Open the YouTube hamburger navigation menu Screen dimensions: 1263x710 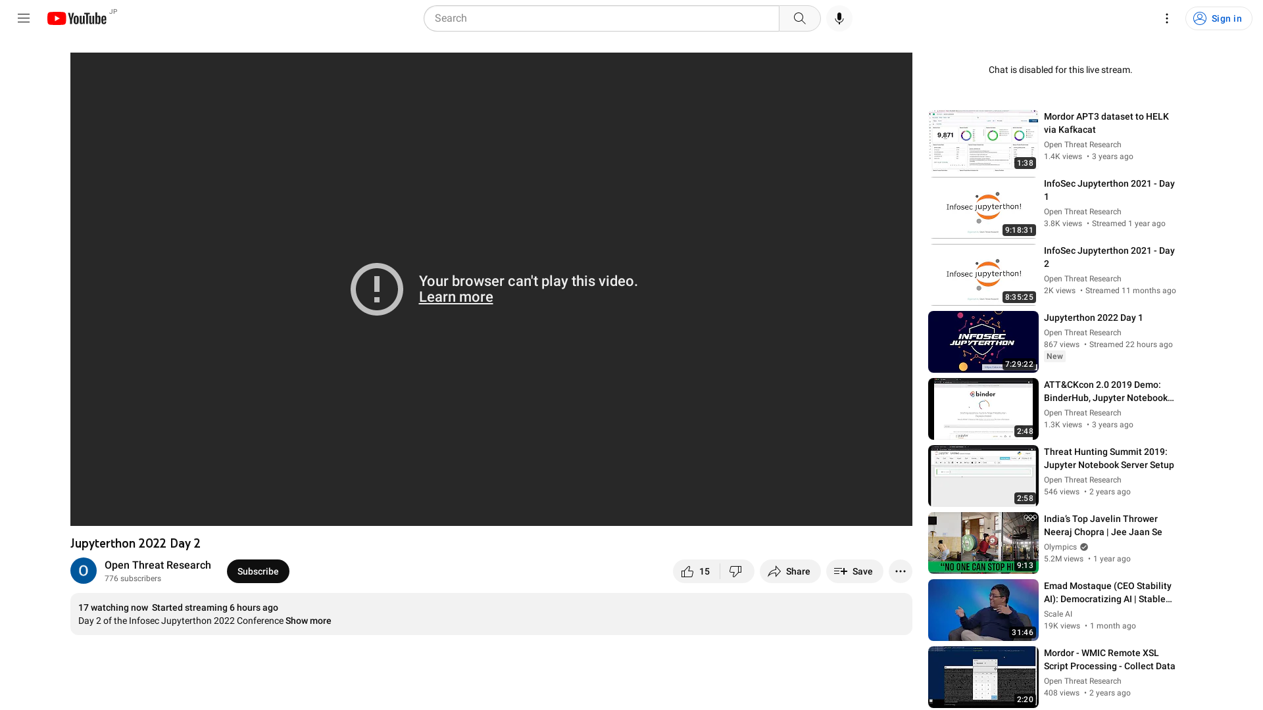pos(23,18)
